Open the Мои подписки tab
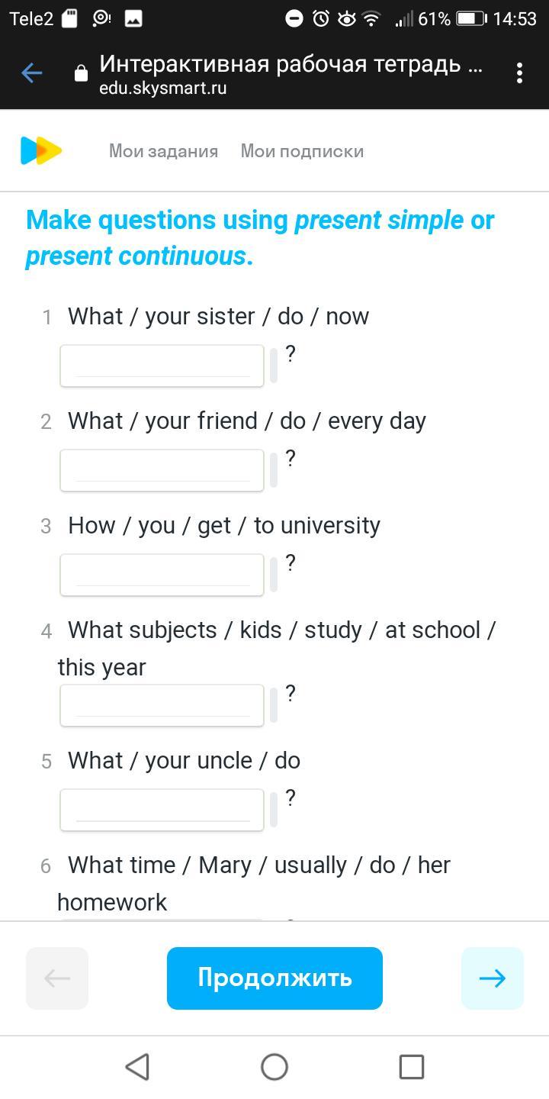 point(302,151)
